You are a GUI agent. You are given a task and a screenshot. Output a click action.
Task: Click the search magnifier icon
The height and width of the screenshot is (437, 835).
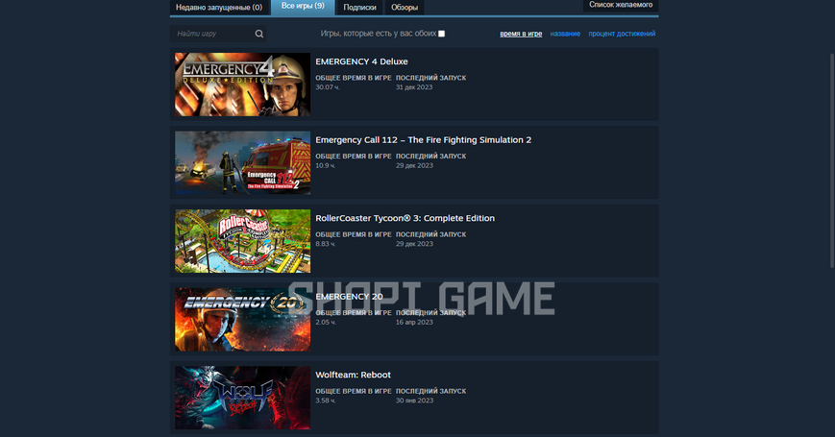pos(258,34)
